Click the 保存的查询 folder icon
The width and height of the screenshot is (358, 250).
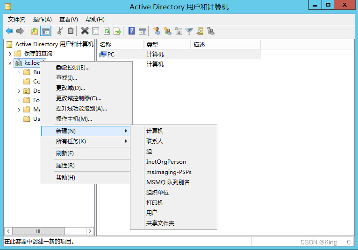(18, 54)
